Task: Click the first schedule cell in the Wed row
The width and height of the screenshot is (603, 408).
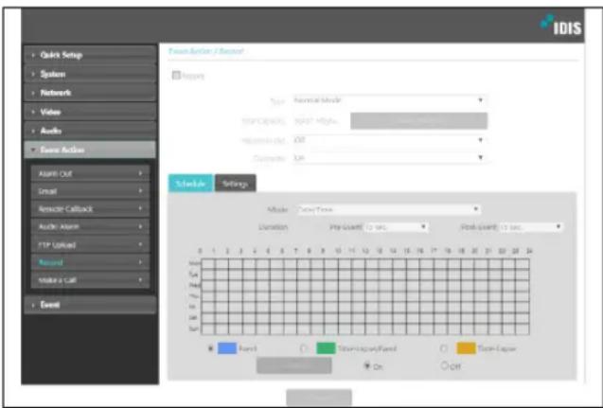Action: (x=208, y=286)
